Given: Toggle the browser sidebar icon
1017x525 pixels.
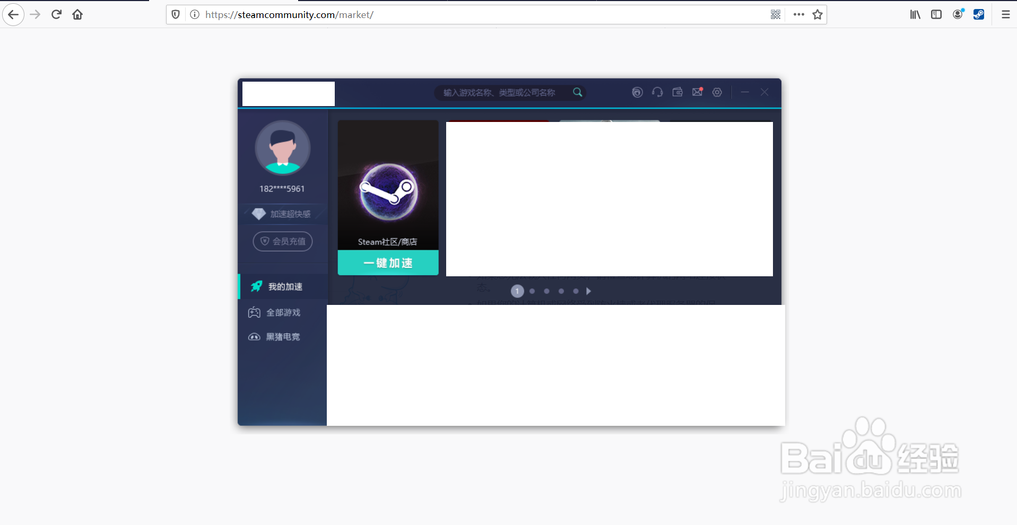Looking at the screenshot, I should coord(936,14).
